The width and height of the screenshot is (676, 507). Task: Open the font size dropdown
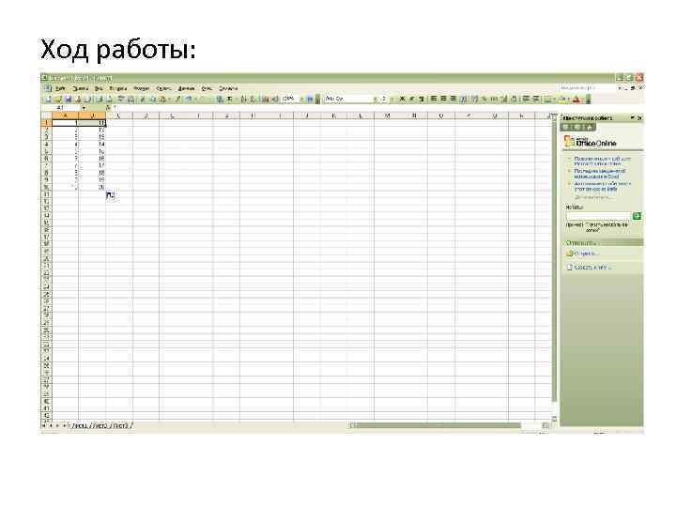pyautogui.click(x=392, y=99)
